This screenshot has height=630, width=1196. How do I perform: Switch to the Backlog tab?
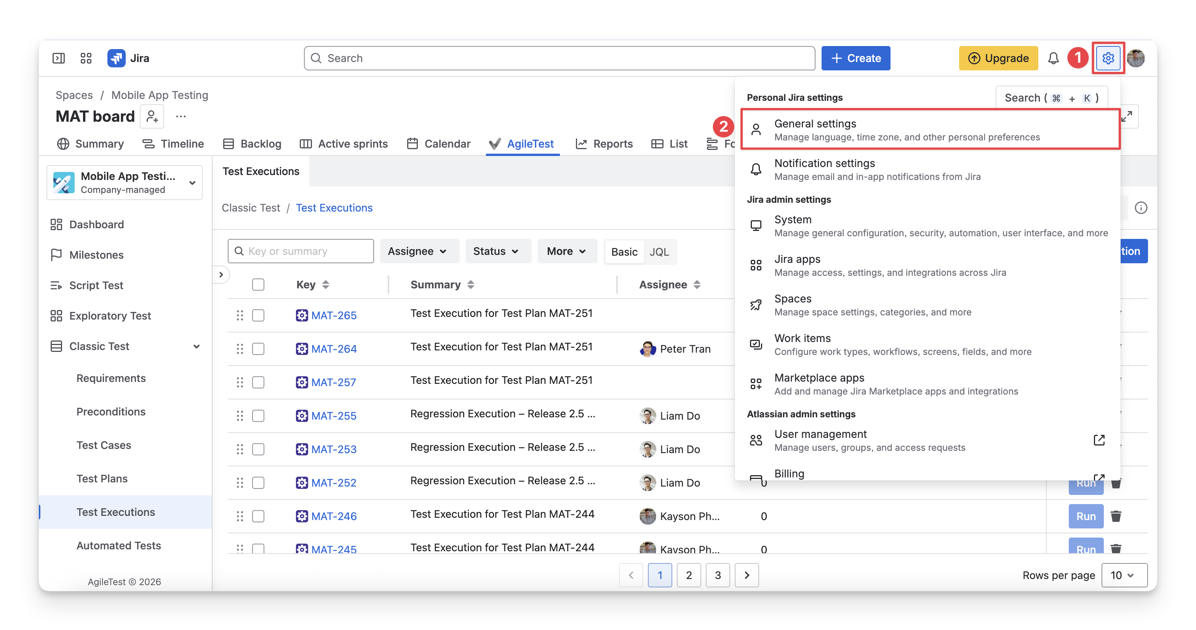coord(252,144)
